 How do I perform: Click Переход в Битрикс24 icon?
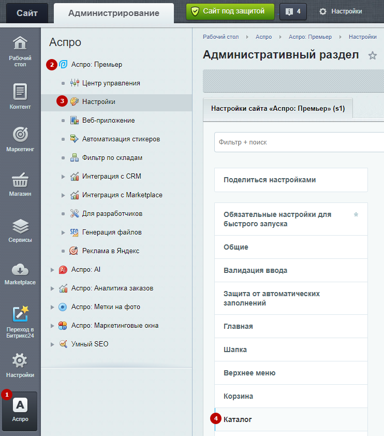pyautogui.click(x=20, y=313)
